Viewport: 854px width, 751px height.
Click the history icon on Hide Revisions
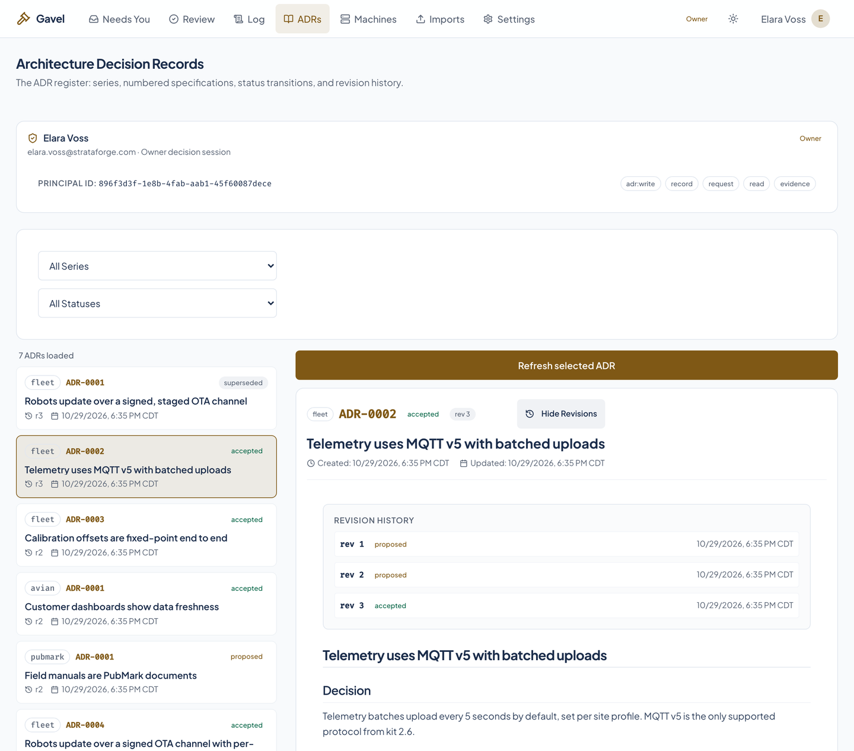[530, 414]
